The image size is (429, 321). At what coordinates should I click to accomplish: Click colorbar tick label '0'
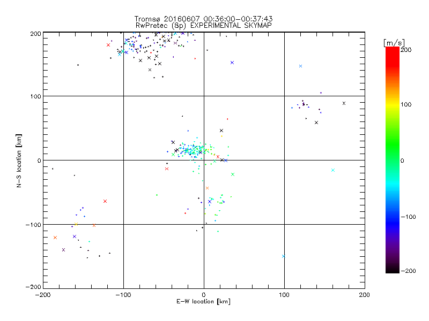[x=402, y=160]
